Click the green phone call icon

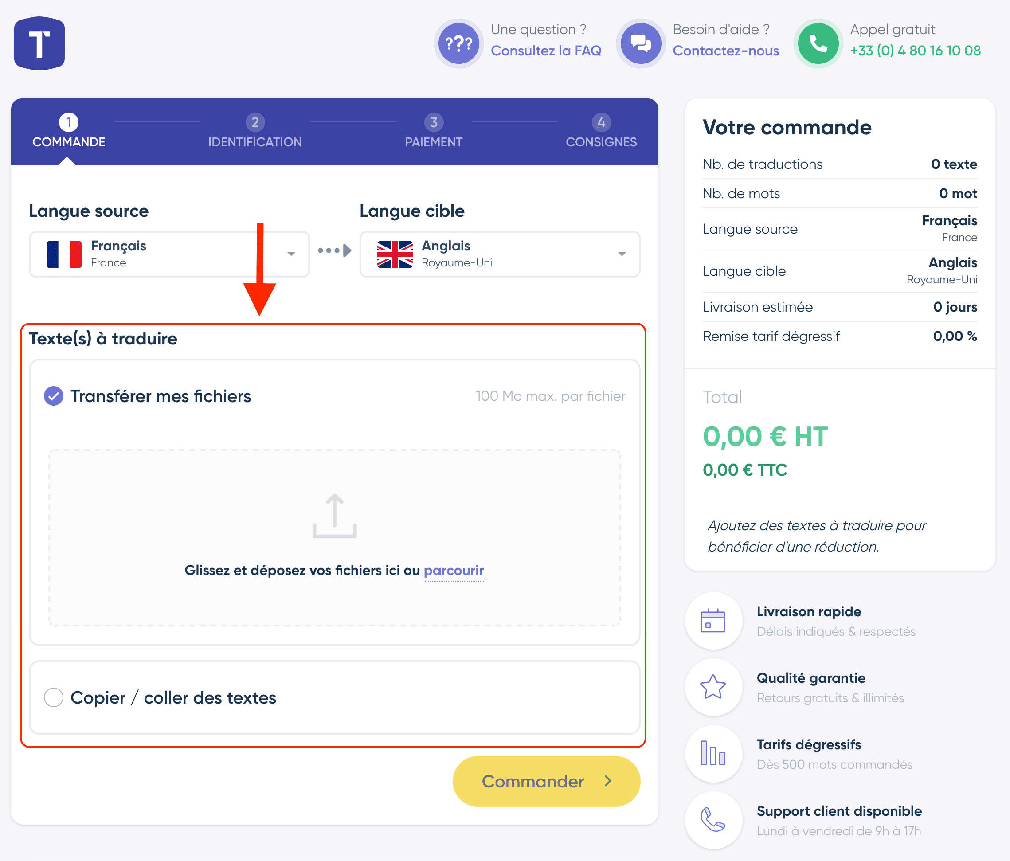click(818, 44)
